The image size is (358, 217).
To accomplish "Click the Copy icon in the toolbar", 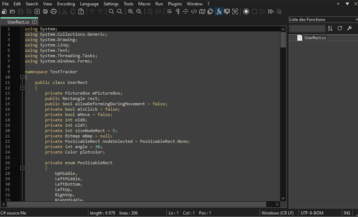I will click(73, 11).
